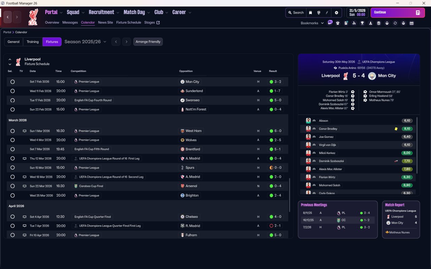Click the trophy icon in bookmarks bar
Image resolution: width=431 pixels, height=269 pixels.
[x=362, y=23]
